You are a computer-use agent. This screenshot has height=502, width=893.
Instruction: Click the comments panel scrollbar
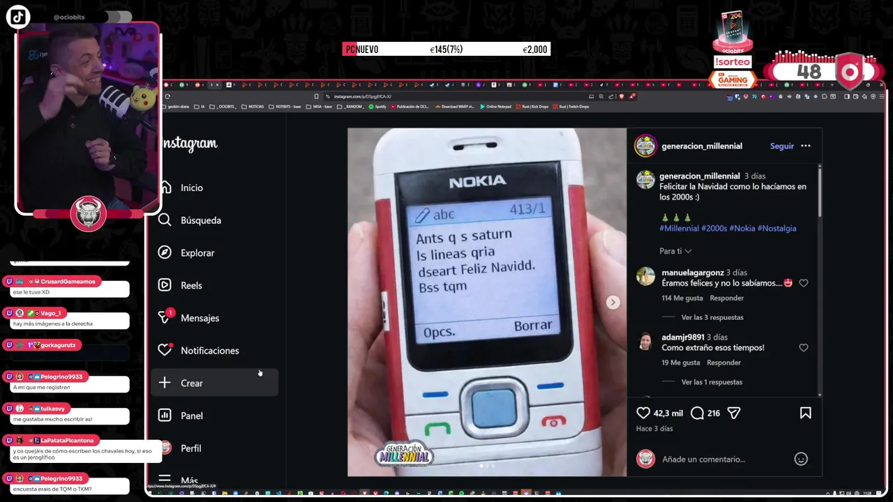pos(820,192)
